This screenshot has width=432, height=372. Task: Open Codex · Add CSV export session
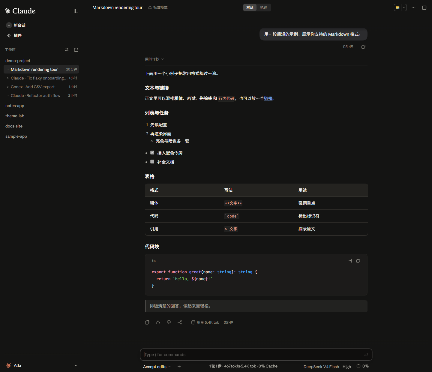[41, 87]
